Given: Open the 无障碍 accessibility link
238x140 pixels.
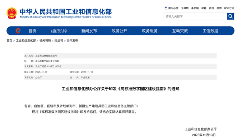Looking at the screenshot, I should click(x=185, y=8).
